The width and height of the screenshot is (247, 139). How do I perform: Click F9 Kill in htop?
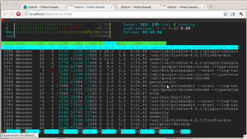tap(164, 132)
